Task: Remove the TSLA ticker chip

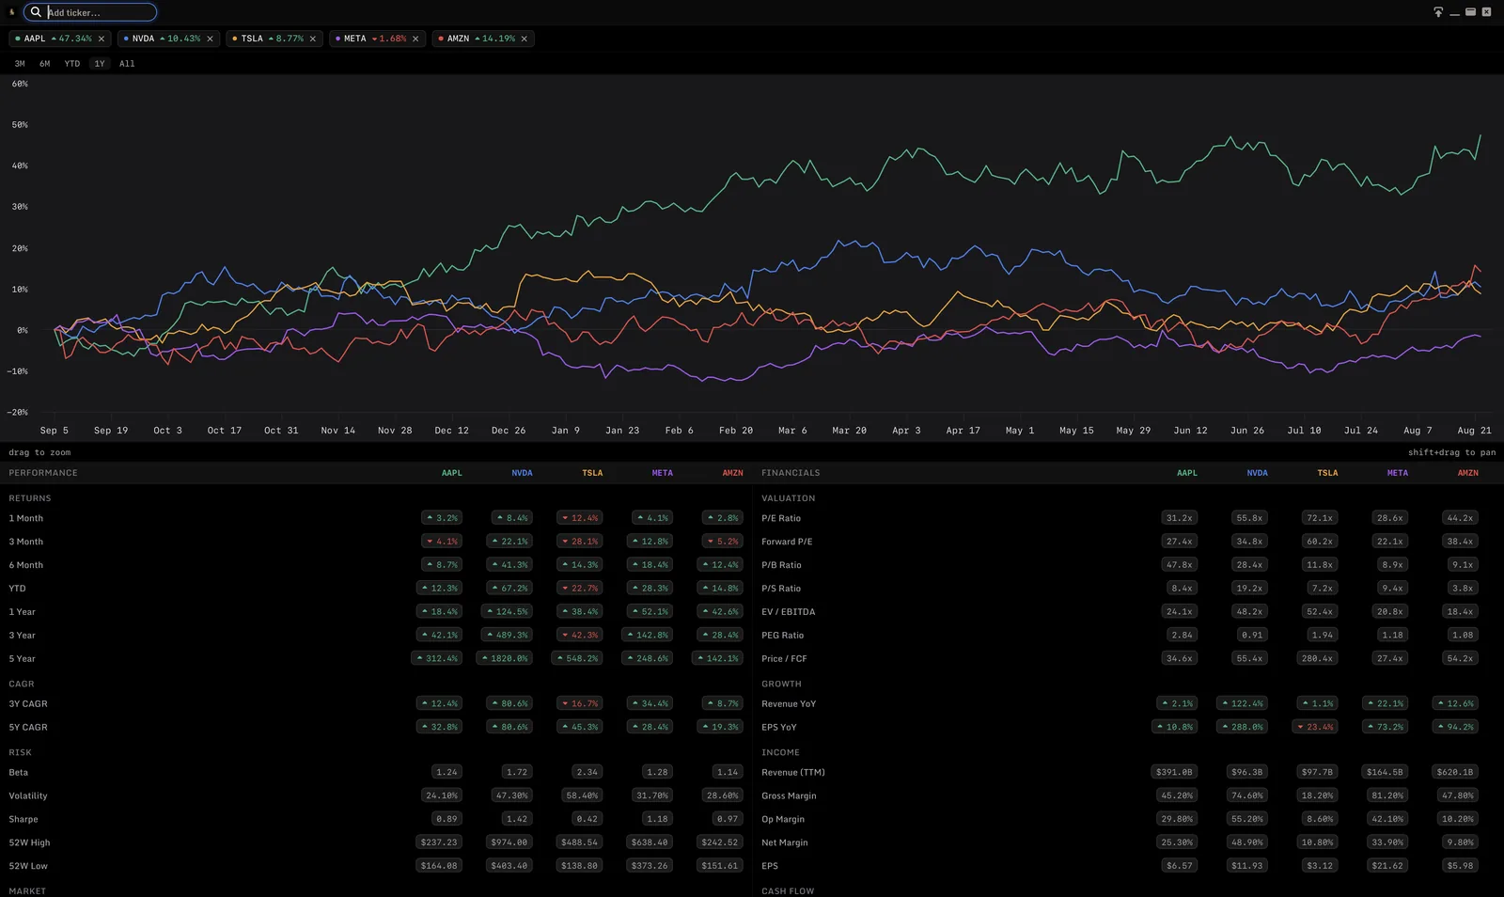Action: coord(313,39)
